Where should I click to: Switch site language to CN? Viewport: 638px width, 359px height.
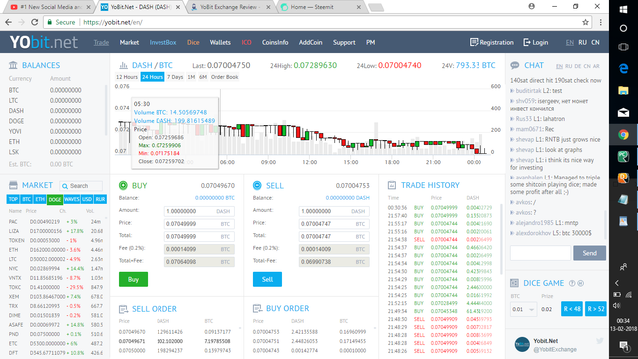point(596,42)
